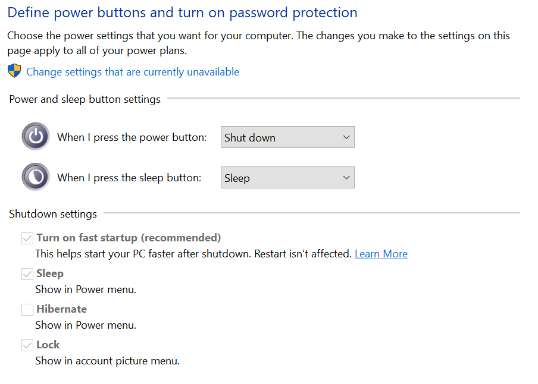The image size is (538, 384).
Task: Open the Learn More link
Action: tap(381, 254)
